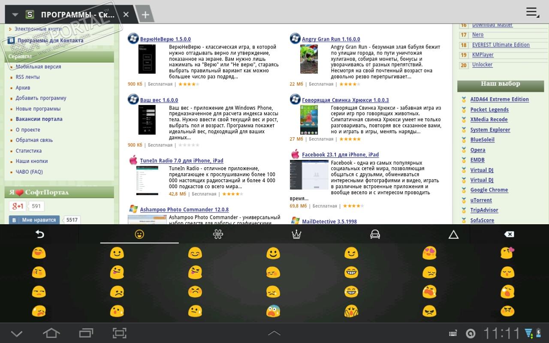
Task: Switch to the car places emoji tab
Action: tap(375, 234)
